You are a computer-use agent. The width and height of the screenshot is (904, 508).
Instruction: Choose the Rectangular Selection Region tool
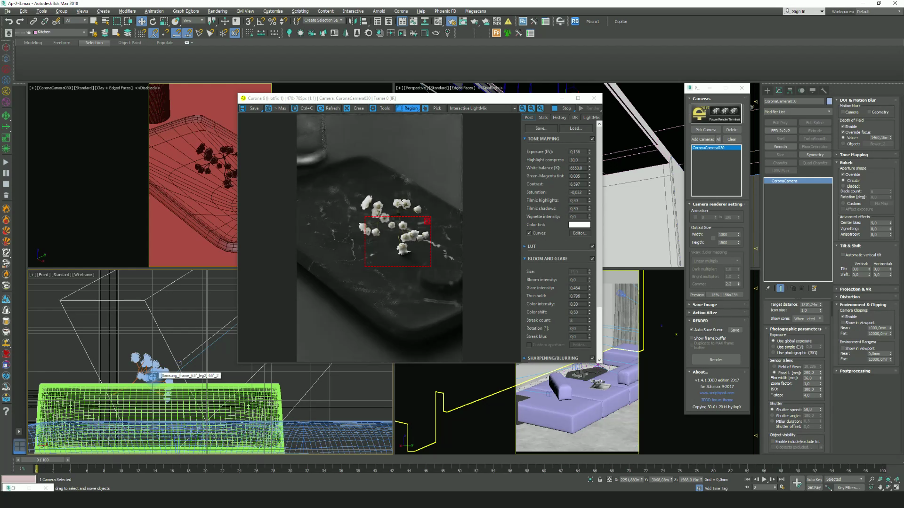pyautogui.click(x=117, y=21)
